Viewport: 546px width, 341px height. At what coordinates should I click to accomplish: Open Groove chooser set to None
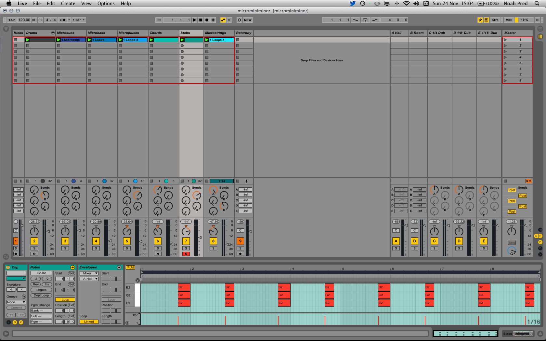[16, 302]
